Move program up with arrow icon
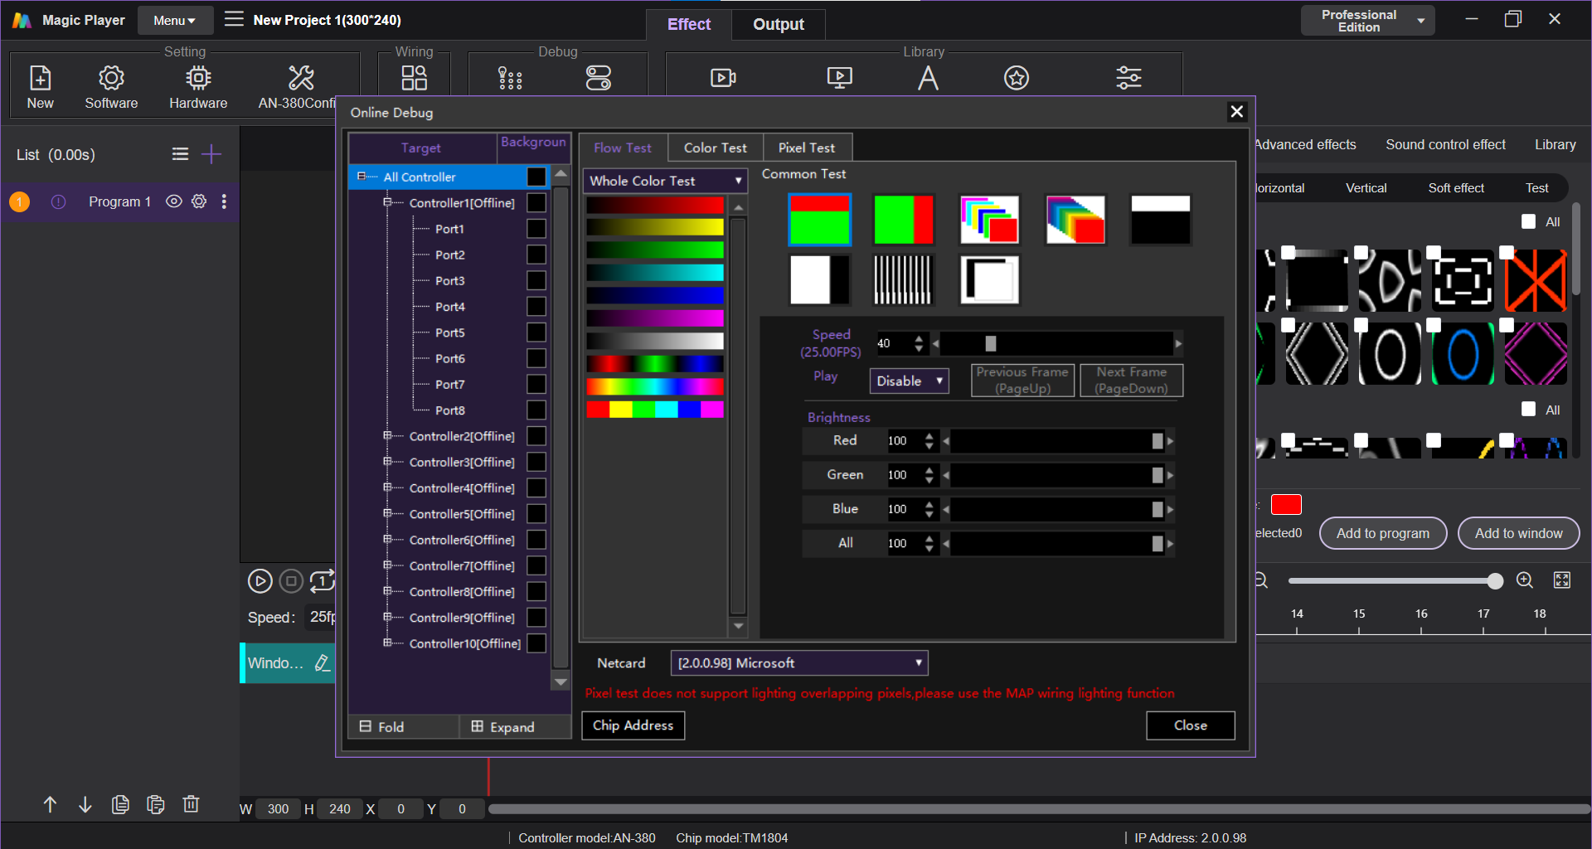Image resolution: width=1592 pixels, height=849 pixels. click(50, 804)
